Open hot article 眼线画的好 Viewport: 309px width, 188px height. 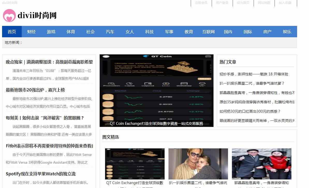[257, 120]
